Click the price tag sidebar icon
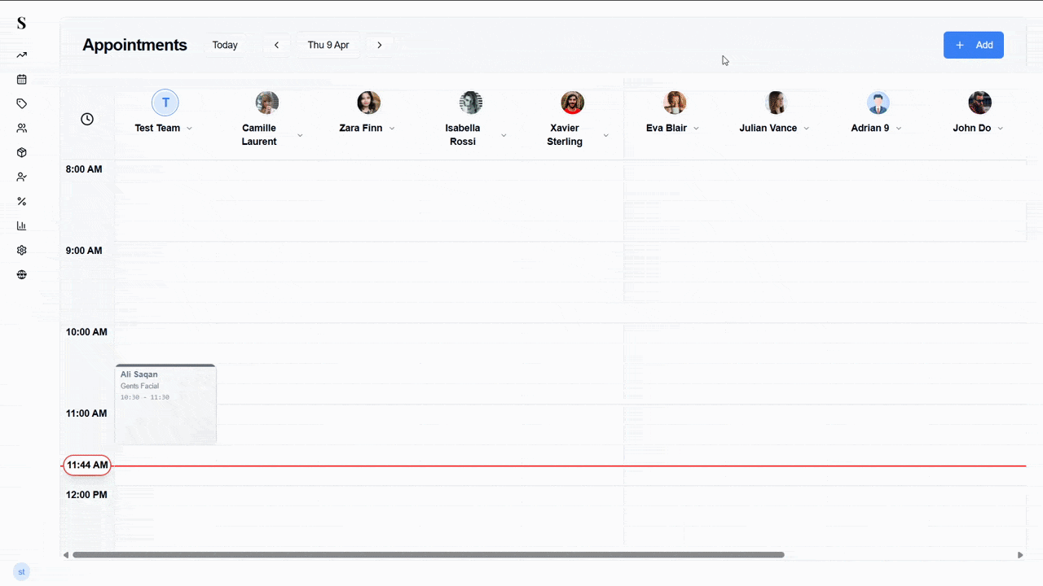The height and width of the screenshot is (586, 1043). (x=22, y=104)
